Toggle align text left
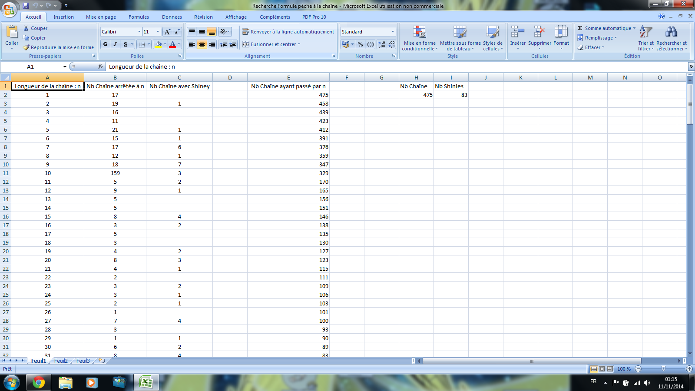 tap(192, 44)
